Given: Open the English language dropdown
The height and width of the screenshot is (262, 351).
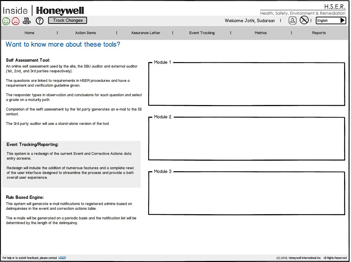Looking at the screenshot, I should pyautogui.click(x=327, y=20).
